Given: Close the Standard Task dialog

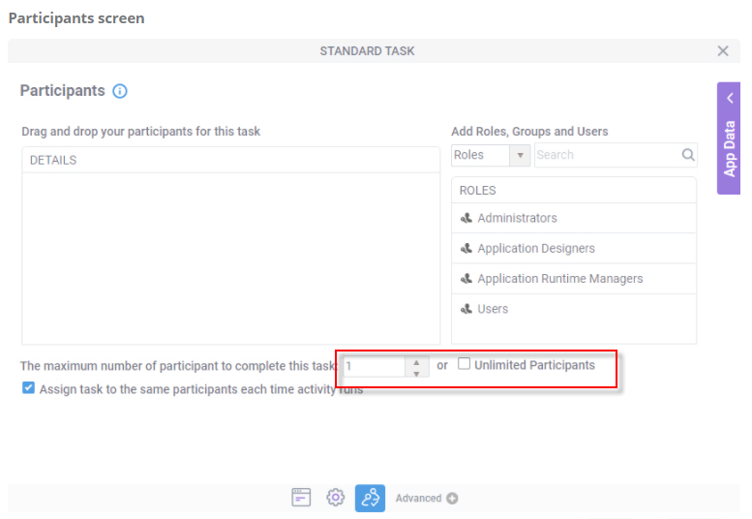Looking at the screenshot, I should tap(723, 50).
